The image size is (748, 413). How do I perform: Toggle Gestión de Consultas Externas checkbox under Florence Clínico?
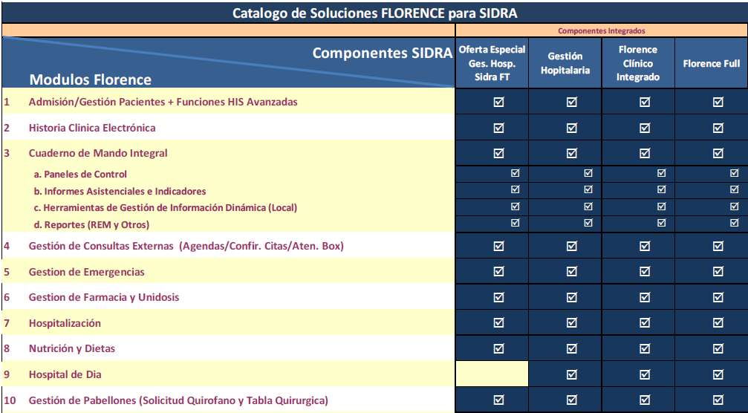tap(645, 246)
